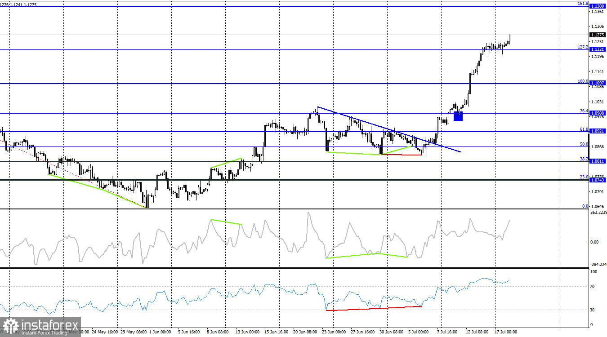
Task: Click the 1.1380 price label
Action: (x=598, y=6)
